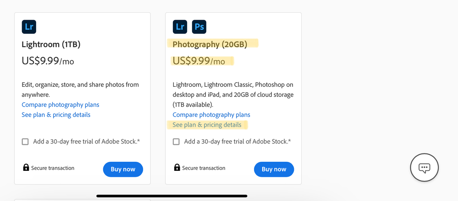This screenshot has height=201, width=458.
Task: Click the Photography plan description text
Action: coord(233,95)
